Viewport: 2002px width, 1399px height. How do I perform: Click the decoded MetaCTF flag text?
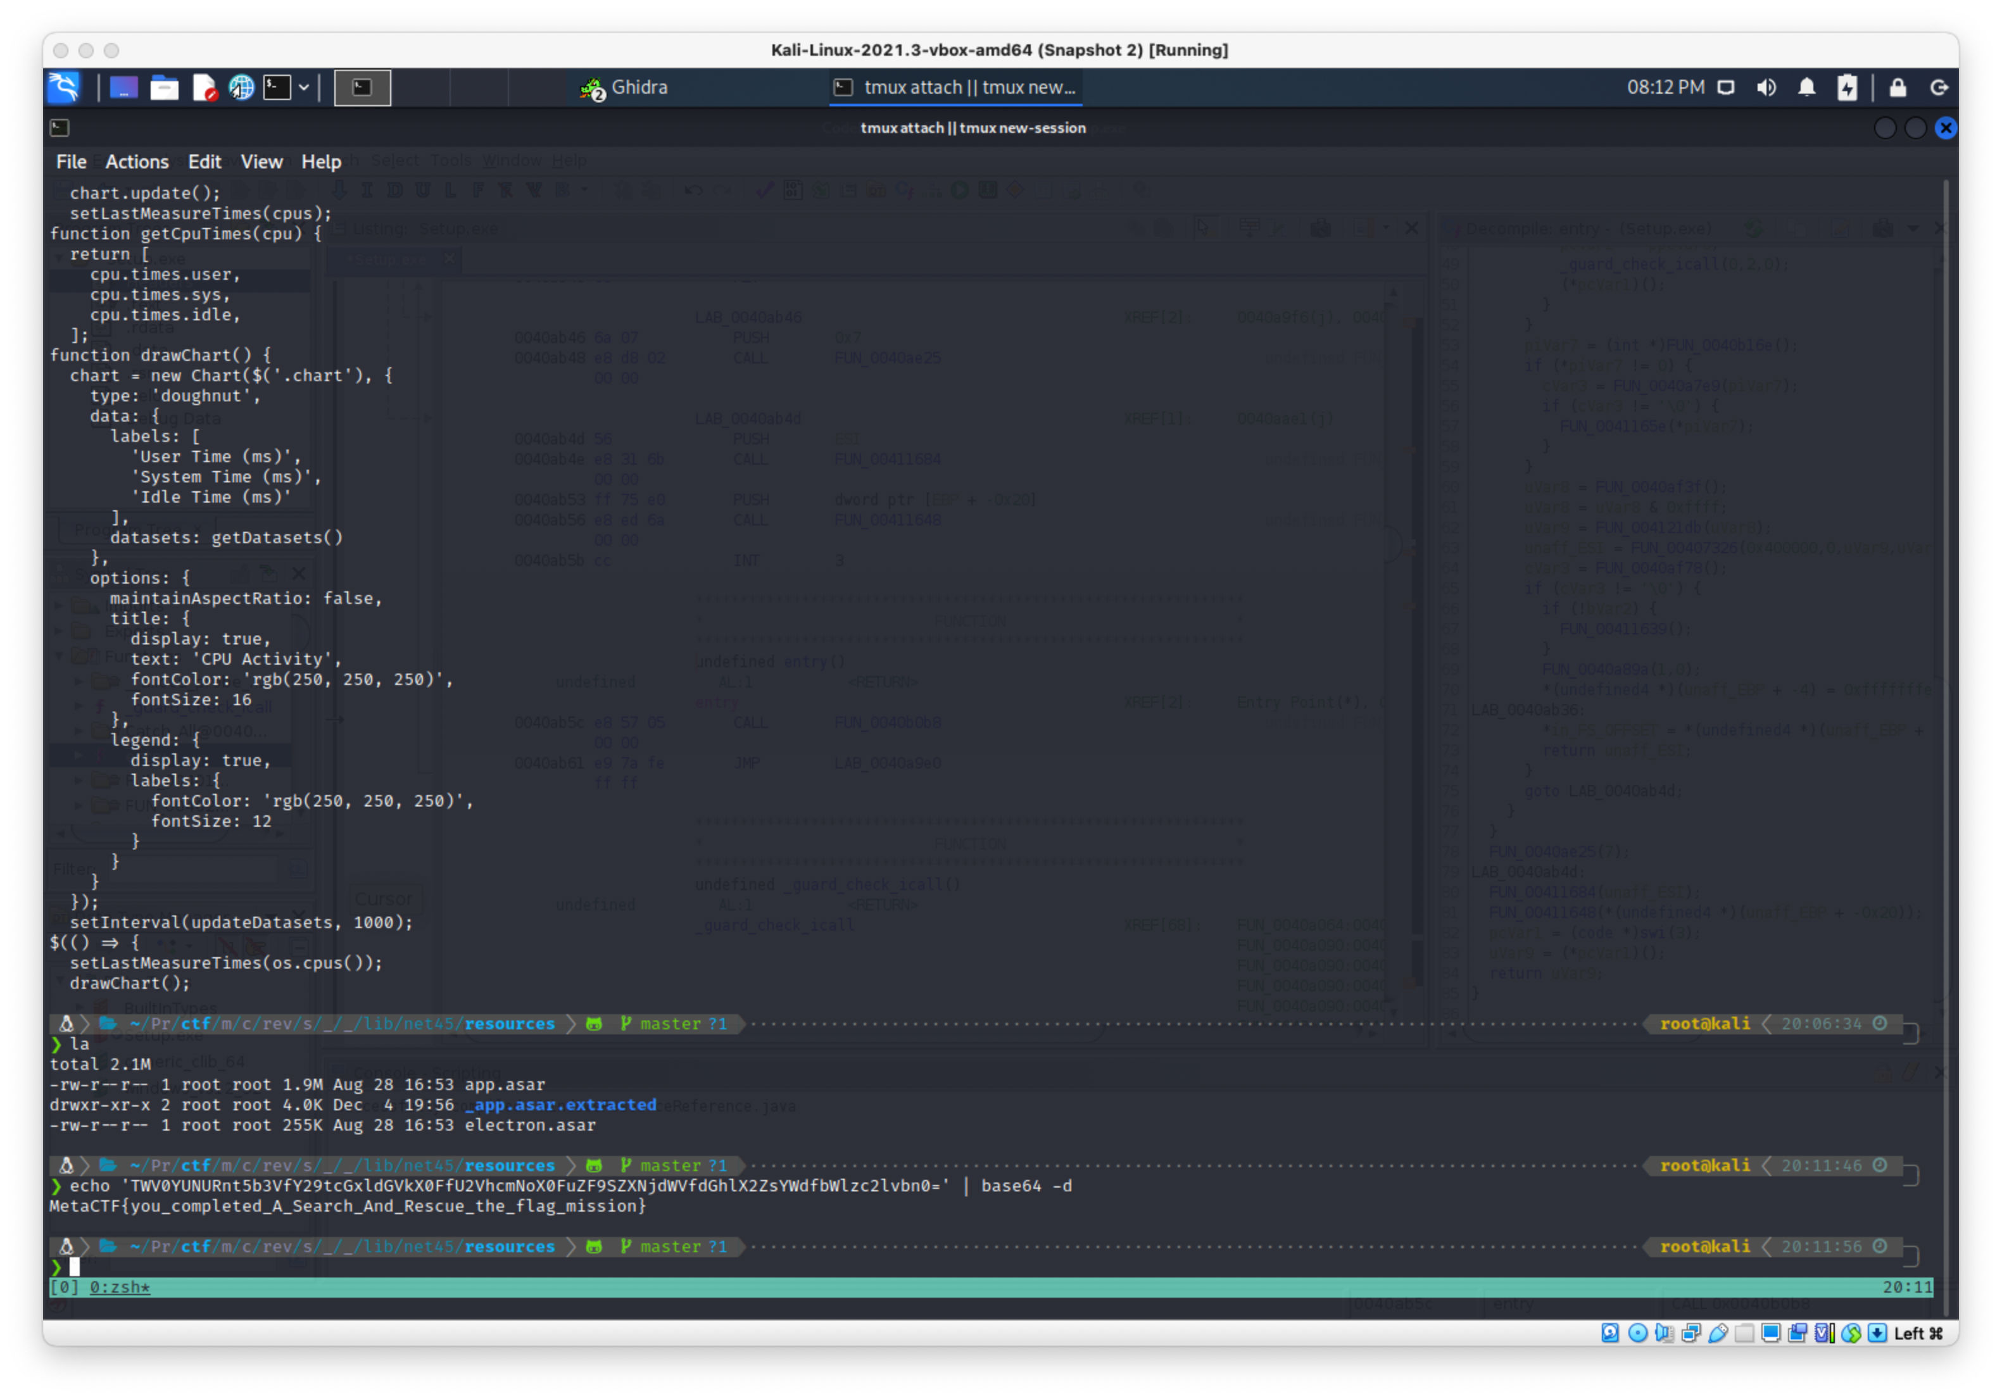(348, 1205)
